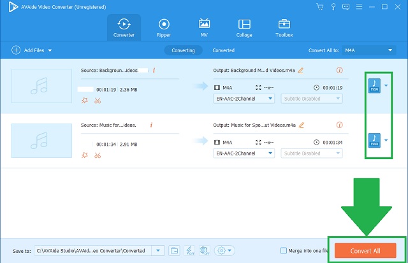This screenshot has width=408, height=263.
Task: Open Subtitle Disabled dropdown for Music for file
Action: click(312, 153)
